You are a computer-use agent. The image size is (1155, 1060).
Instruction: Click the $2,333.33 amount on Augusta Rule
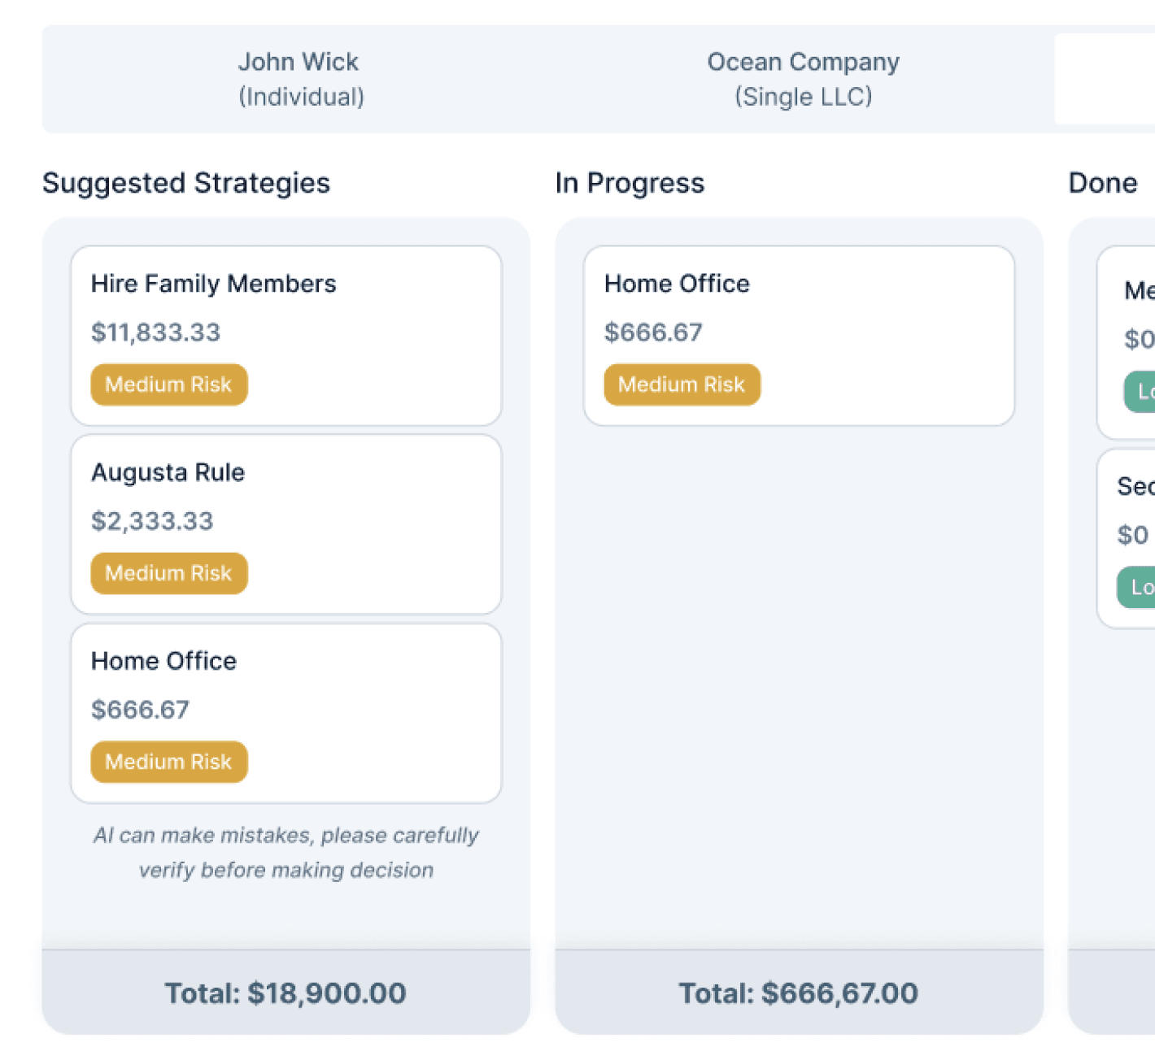(x=152, y=521)
